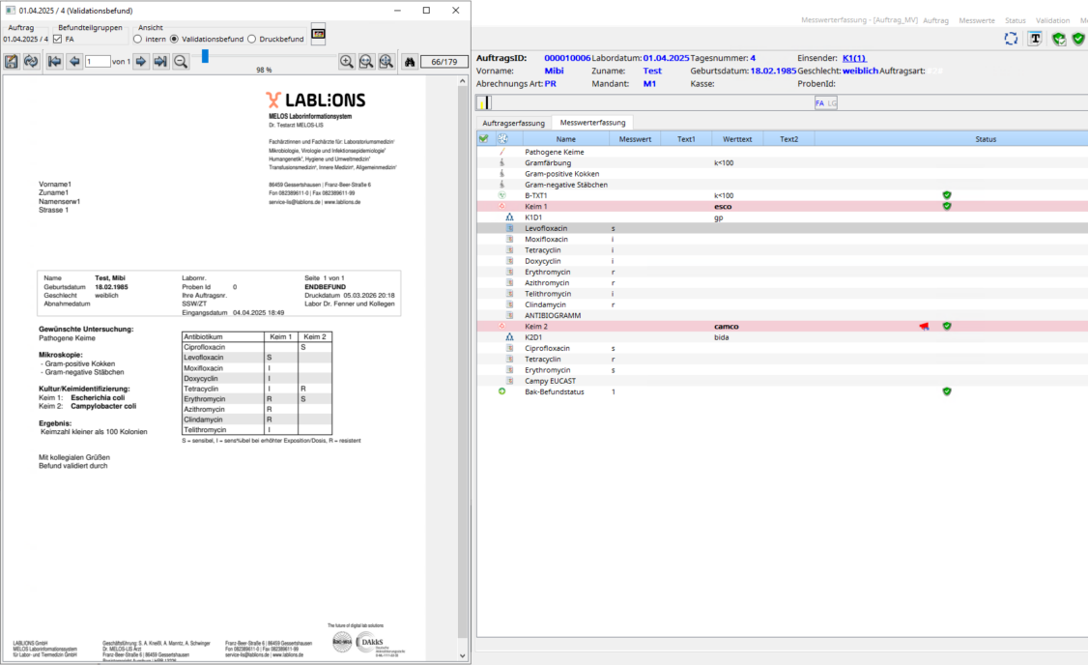
Task: Open the Validation menu
Action: (1052, 20)
